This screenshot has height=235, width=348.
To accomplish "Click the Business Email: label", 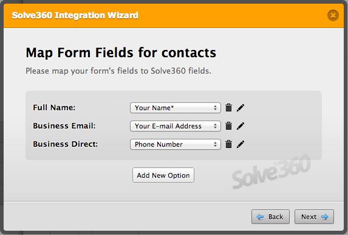I will pos(64,126).
